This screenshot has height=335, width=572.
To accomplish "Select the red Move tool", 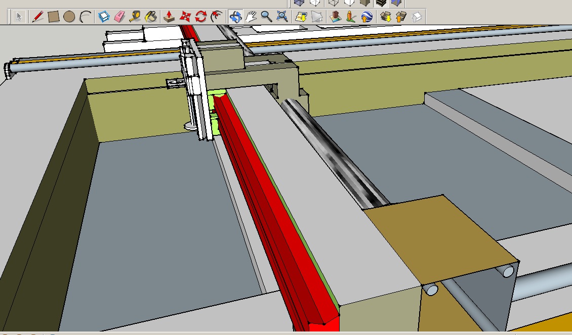I will (185, 16).
